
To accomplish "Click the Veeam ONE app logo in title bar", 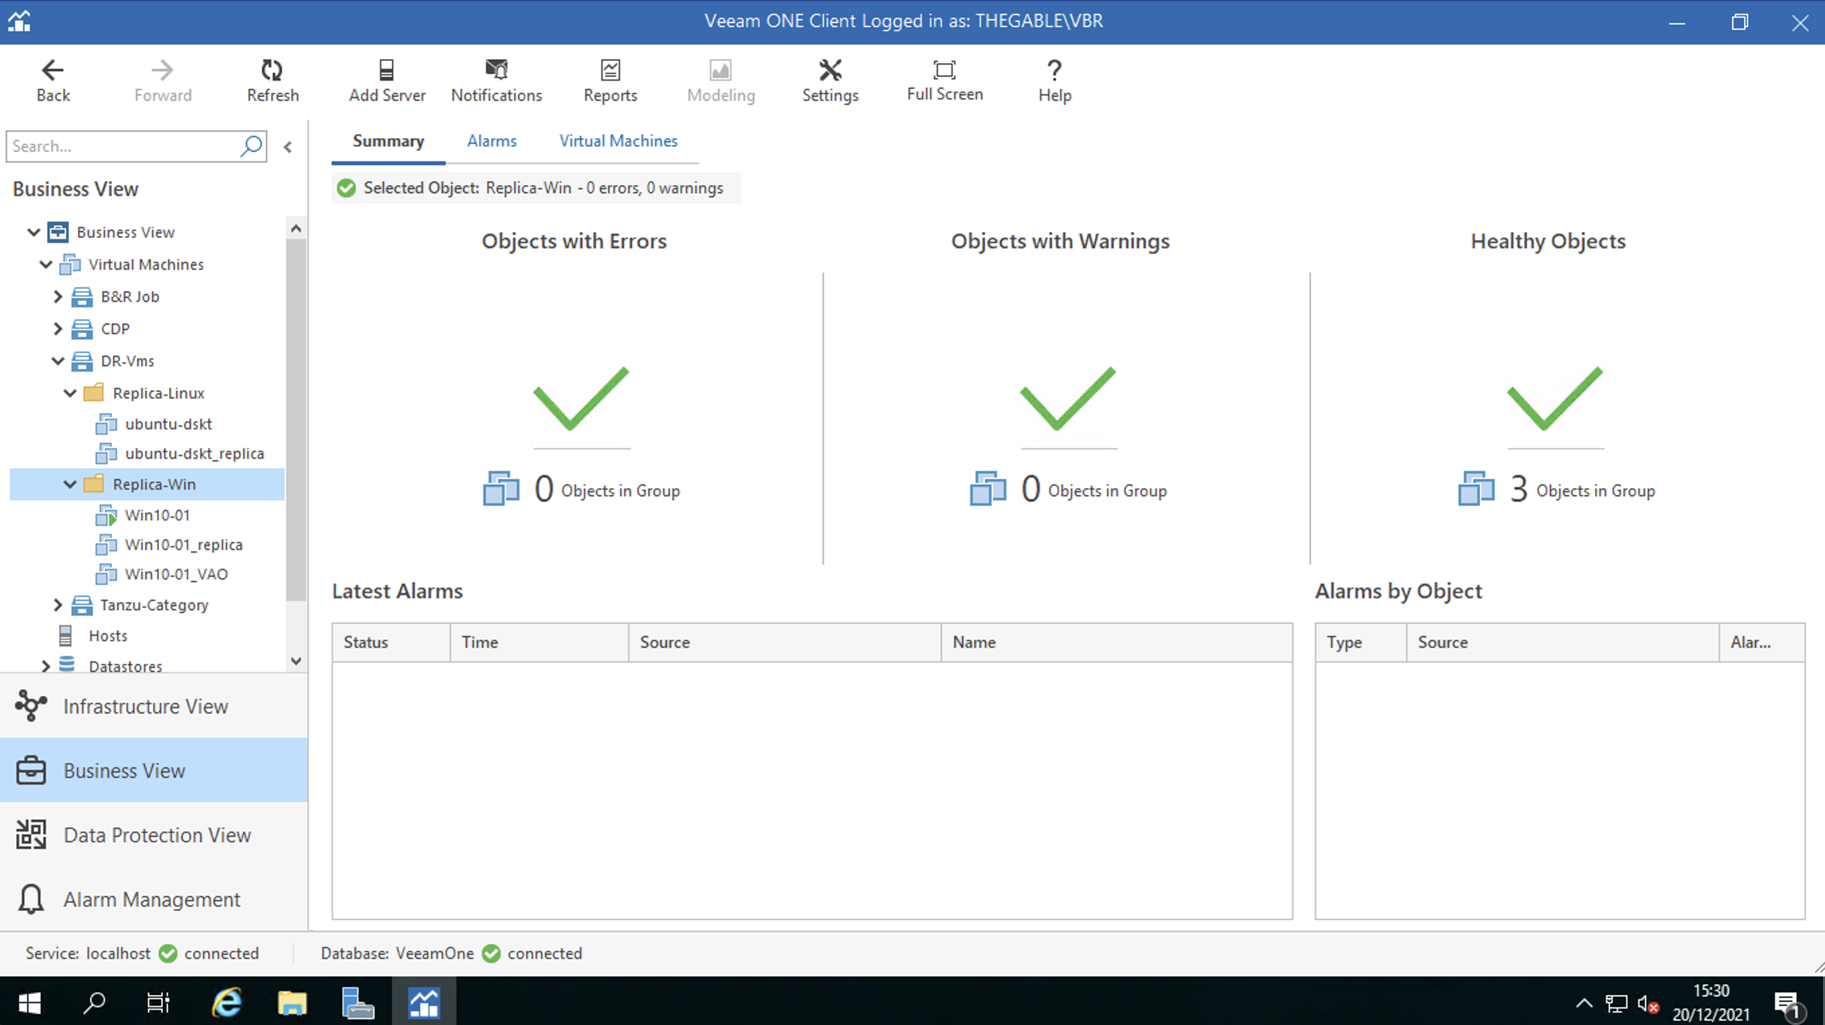I will click(20, 21).
